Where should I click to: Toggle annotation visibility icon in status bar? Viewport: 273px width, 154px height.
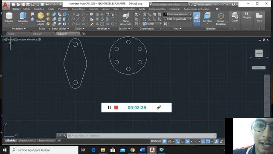(x=216, y=141)
